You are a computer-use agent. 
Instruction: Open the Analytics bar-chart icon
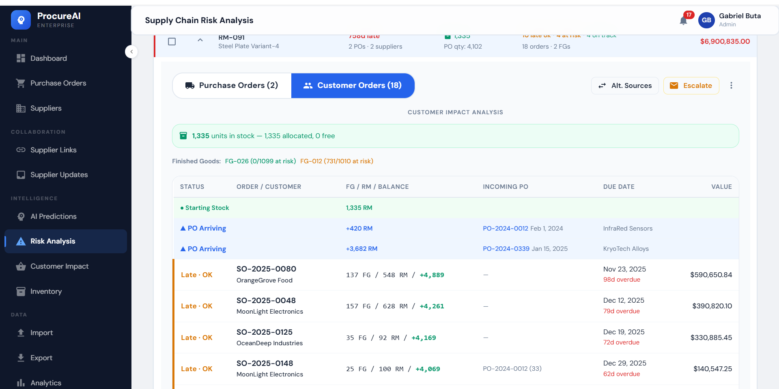21,383
